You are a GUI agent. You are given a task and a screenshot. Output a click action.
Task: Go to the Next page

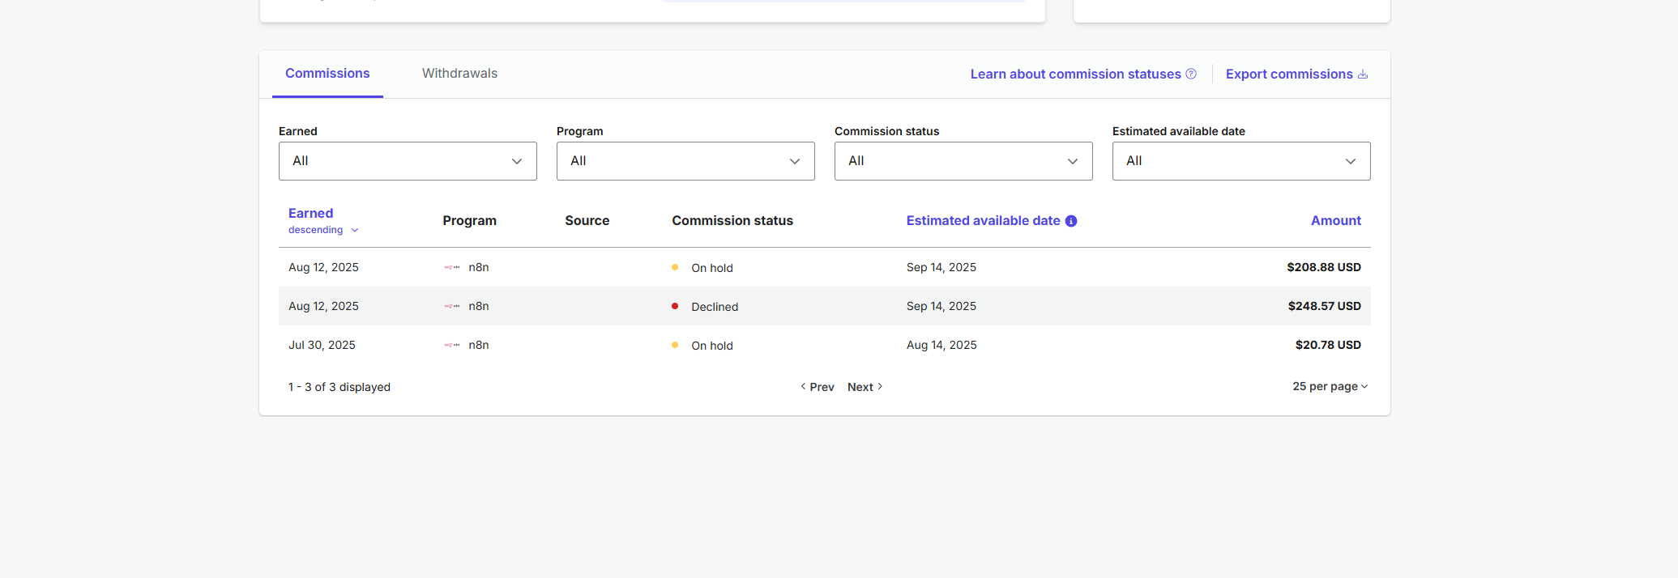[865, 387]
